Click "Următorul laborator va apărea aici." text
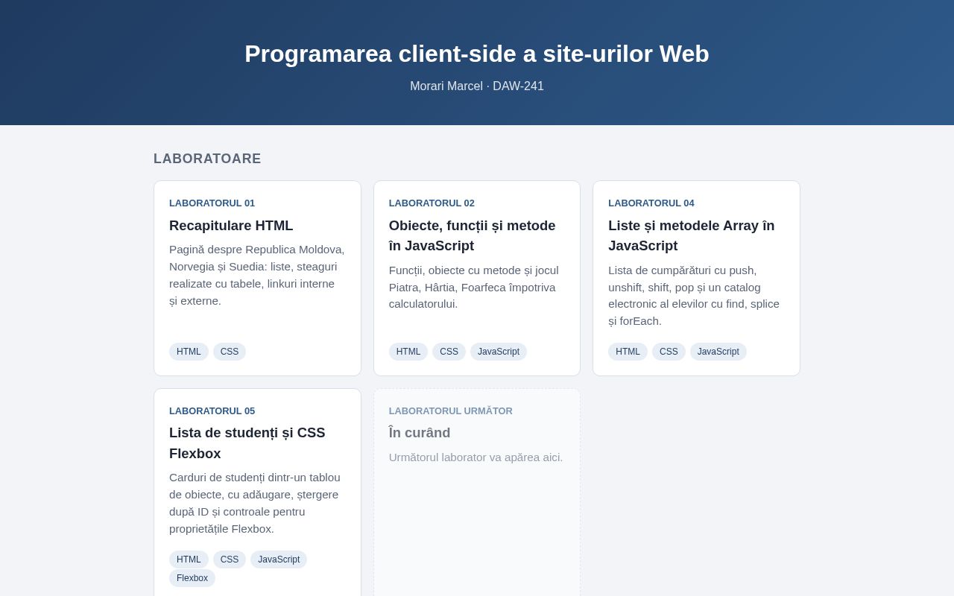 coord(476,457)
